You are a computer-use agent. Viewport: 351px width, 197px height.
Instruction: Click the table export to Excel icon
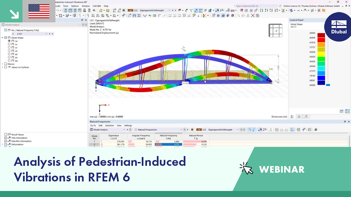298,130
